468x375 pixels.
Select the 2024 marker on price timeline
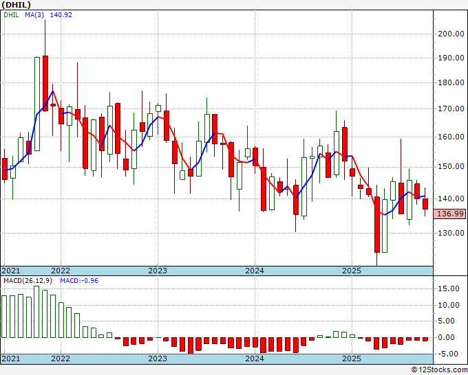[255, 271]
